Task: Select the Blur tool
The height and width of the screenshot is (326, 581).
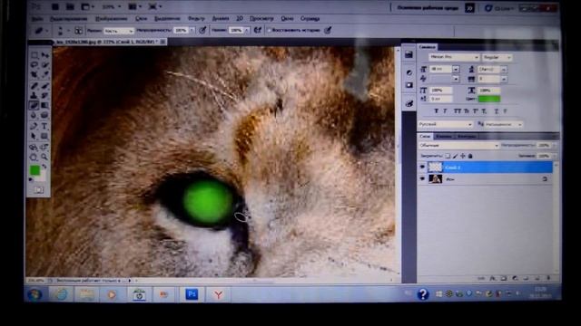Action: click(x=34, y=115)
